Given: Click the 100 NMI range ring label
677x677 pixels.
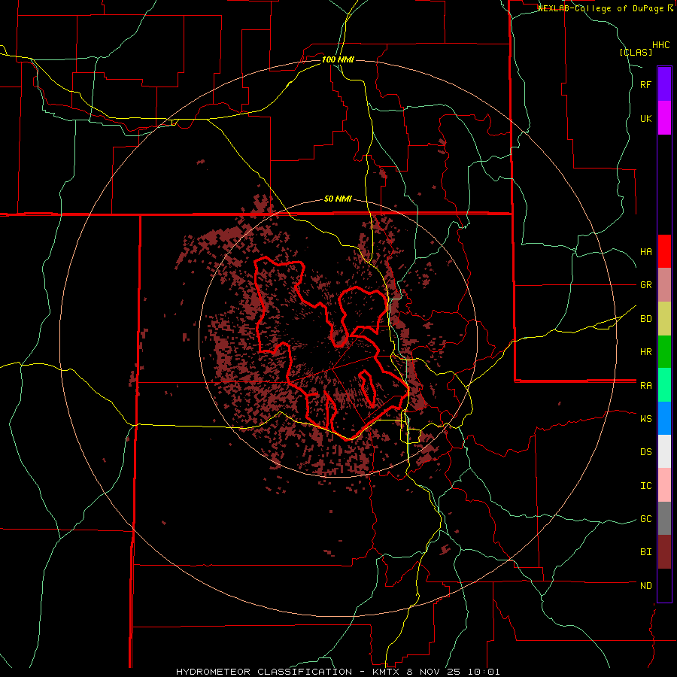Looking at the screenshot, I should pos(338,59).
